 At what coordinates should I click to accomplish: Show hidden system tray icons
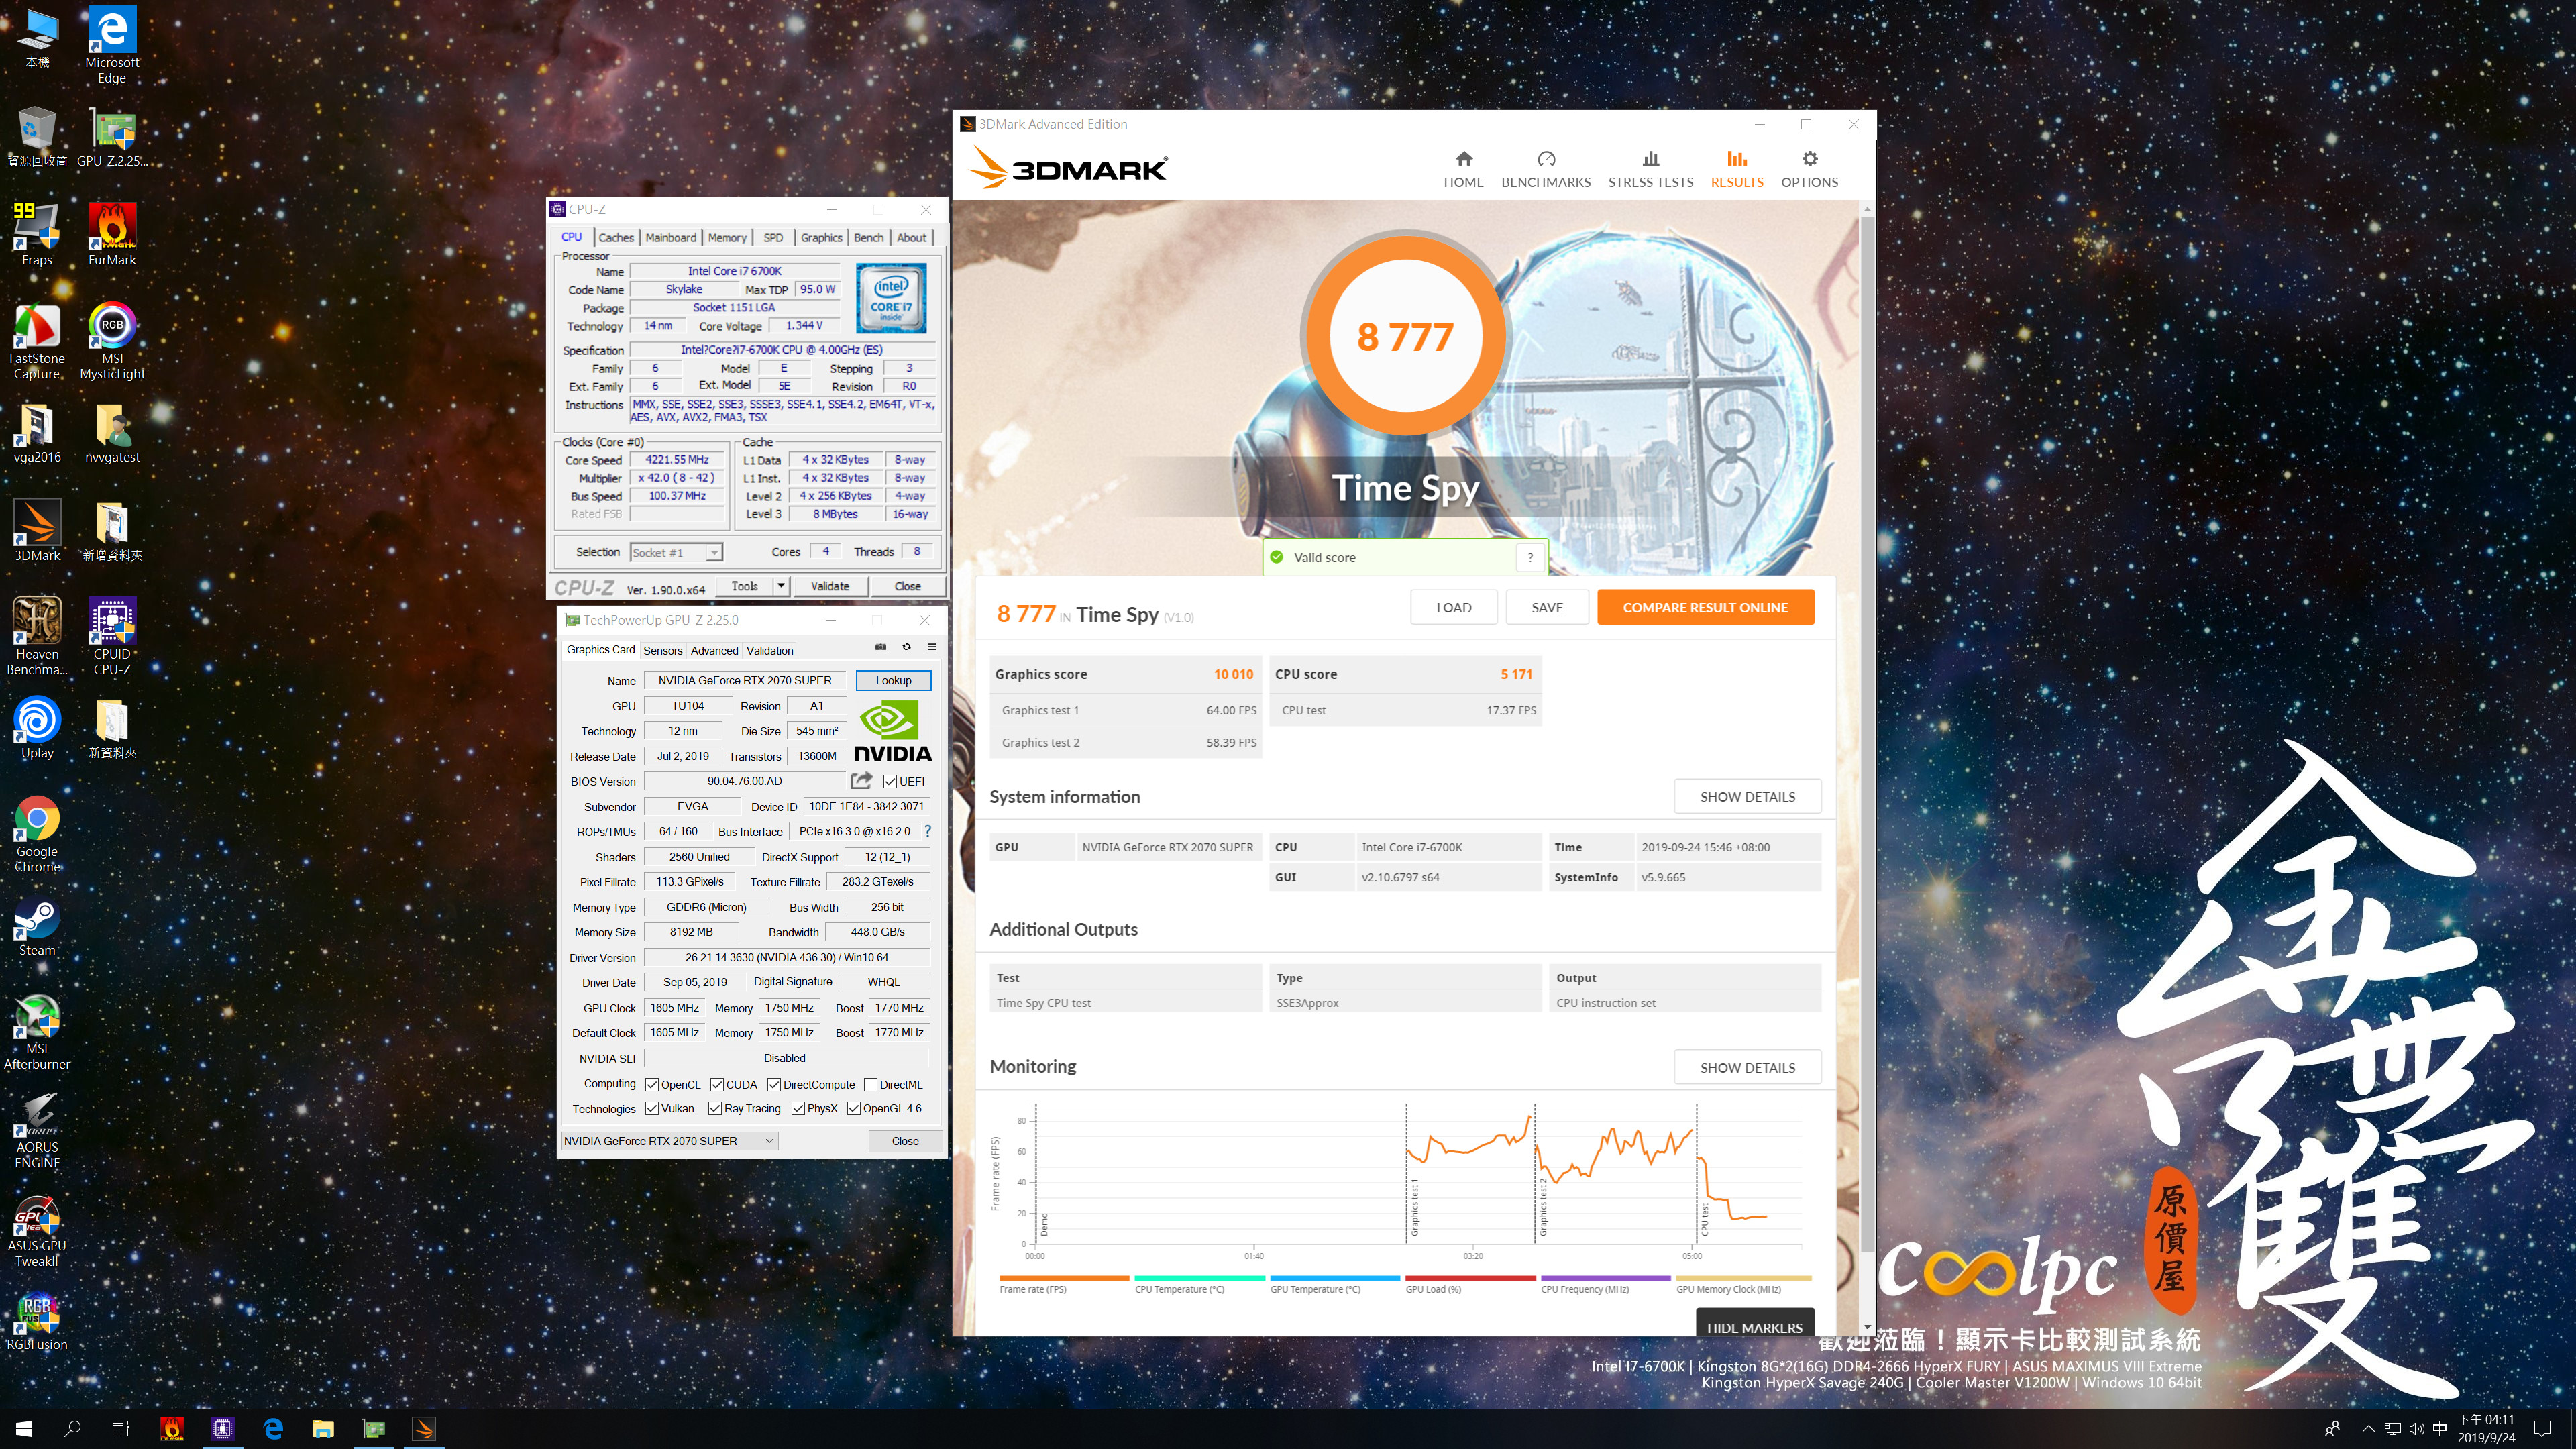[2367, 1429]
